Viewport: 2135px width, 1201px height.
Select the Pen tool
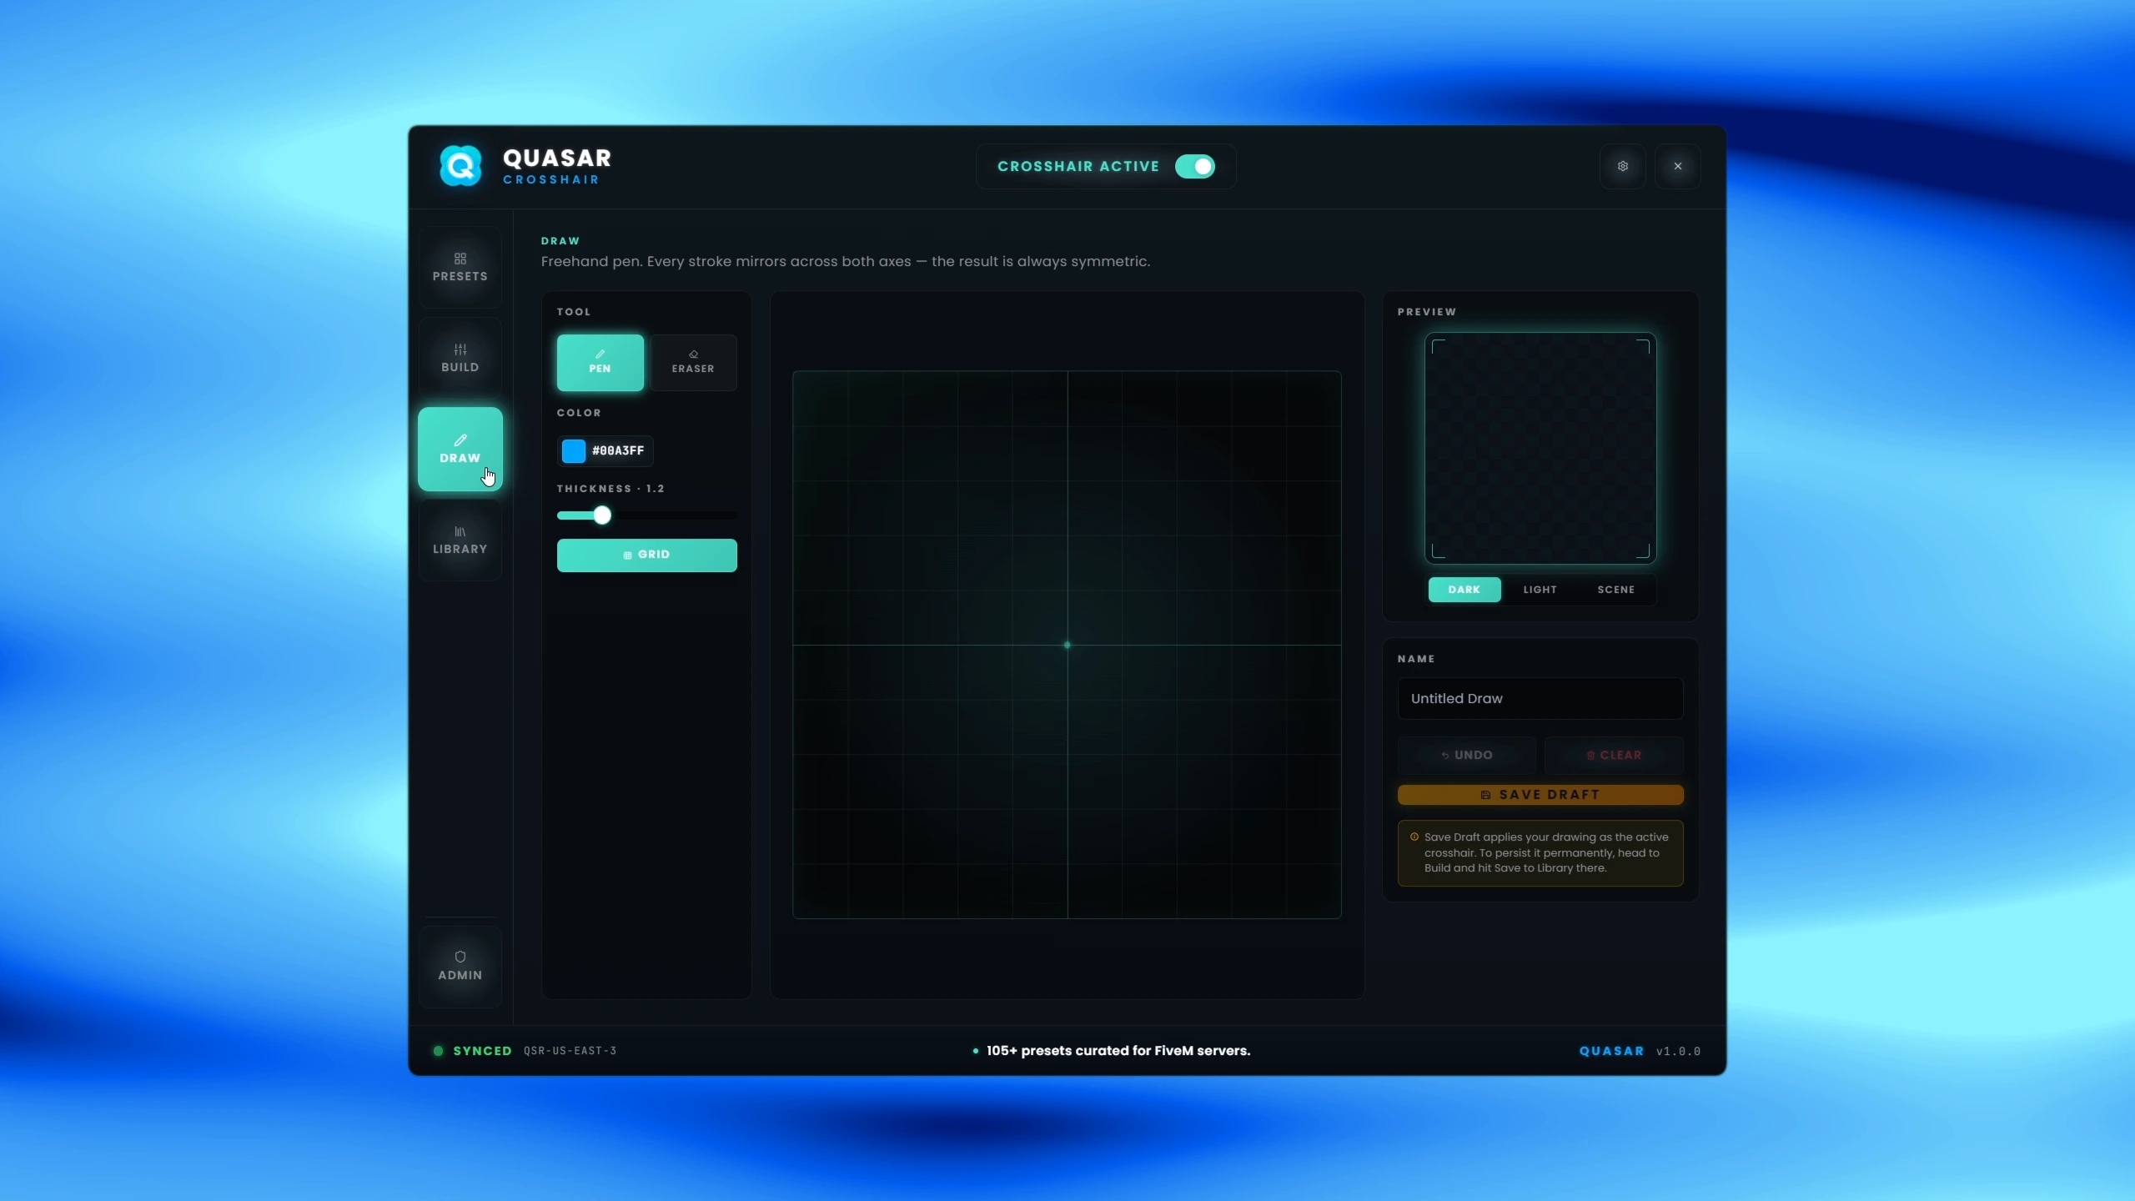pyautogui.click(x=600, y=363)
